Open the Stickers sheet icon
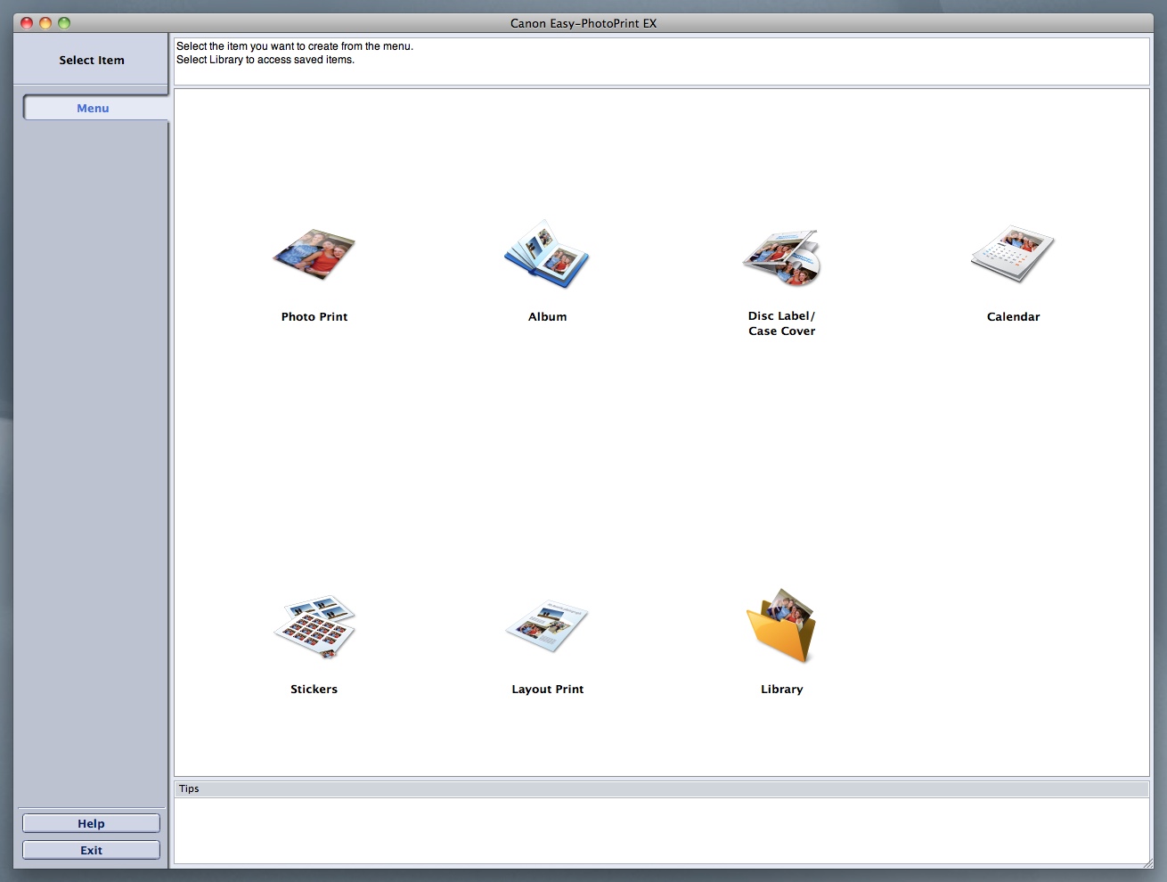Screen dimensions: 1167x882 [314, 627]
